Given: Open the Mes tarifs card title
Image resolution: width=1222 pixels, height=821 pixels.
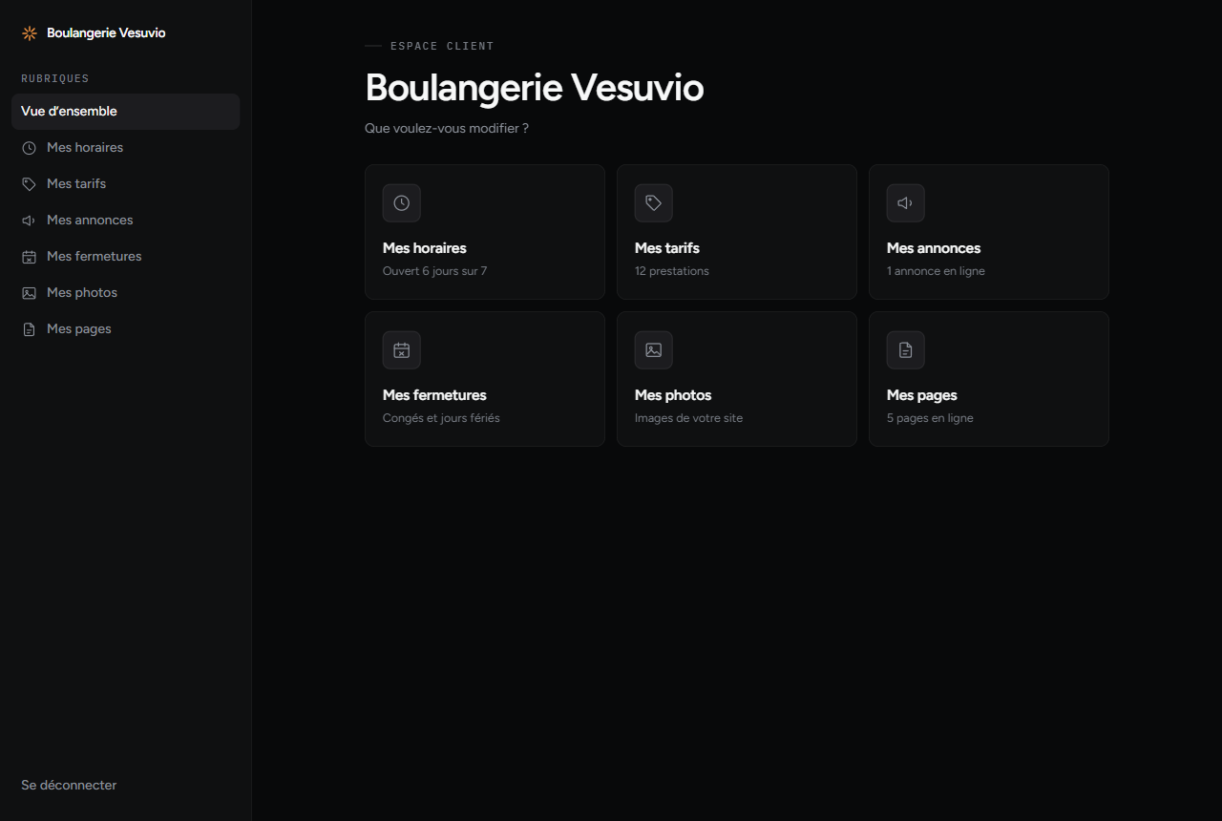Looking at the screenshot, I should 667,248.
